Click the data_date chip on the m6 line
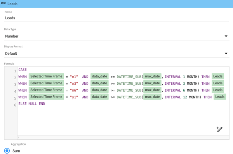The image size is (233, 154). [99, 90]
